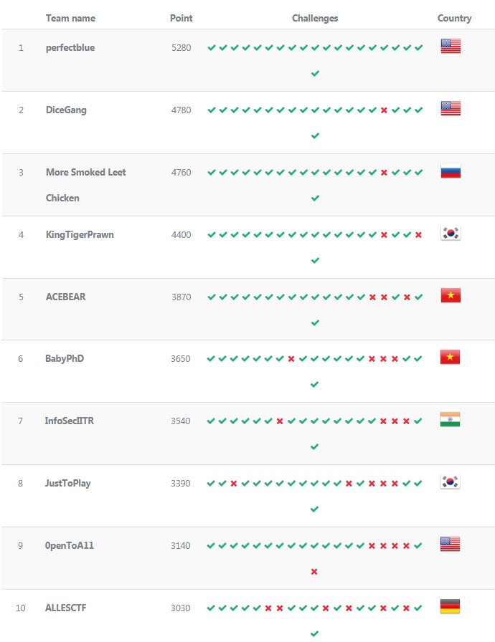The width and height of the screenshot is (495, 642).
Task: Open the DiceGang team link
Action: [x=66, y=110]
